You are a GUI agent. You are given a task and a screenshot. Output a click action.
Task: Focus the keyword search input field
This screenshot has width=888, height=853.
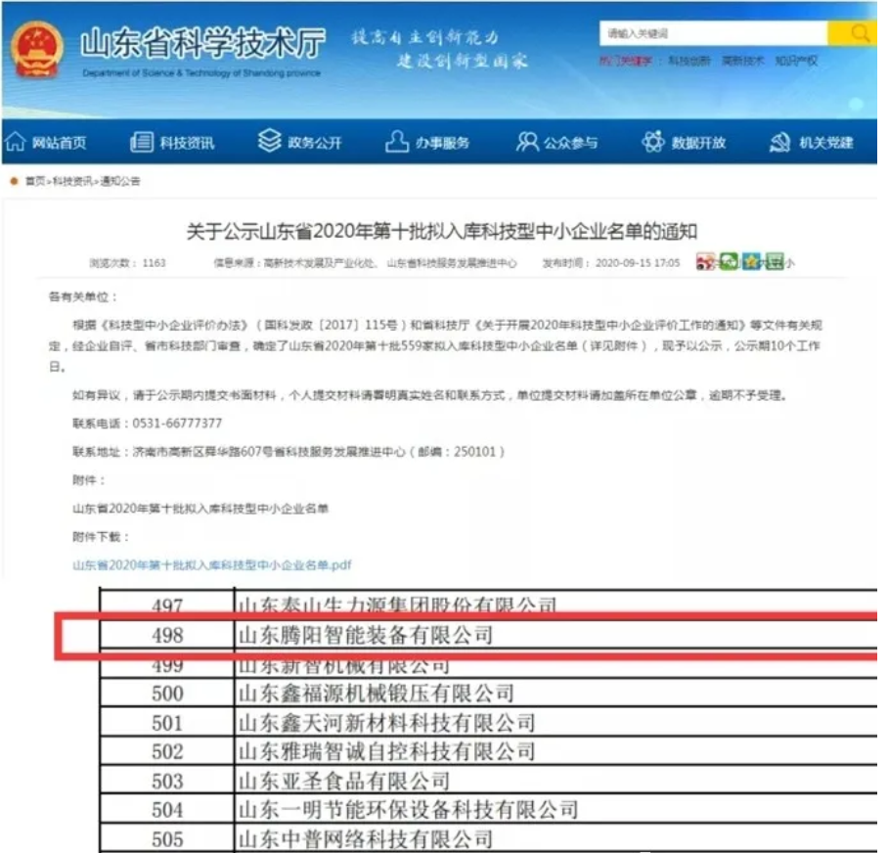tap(714, 33)
